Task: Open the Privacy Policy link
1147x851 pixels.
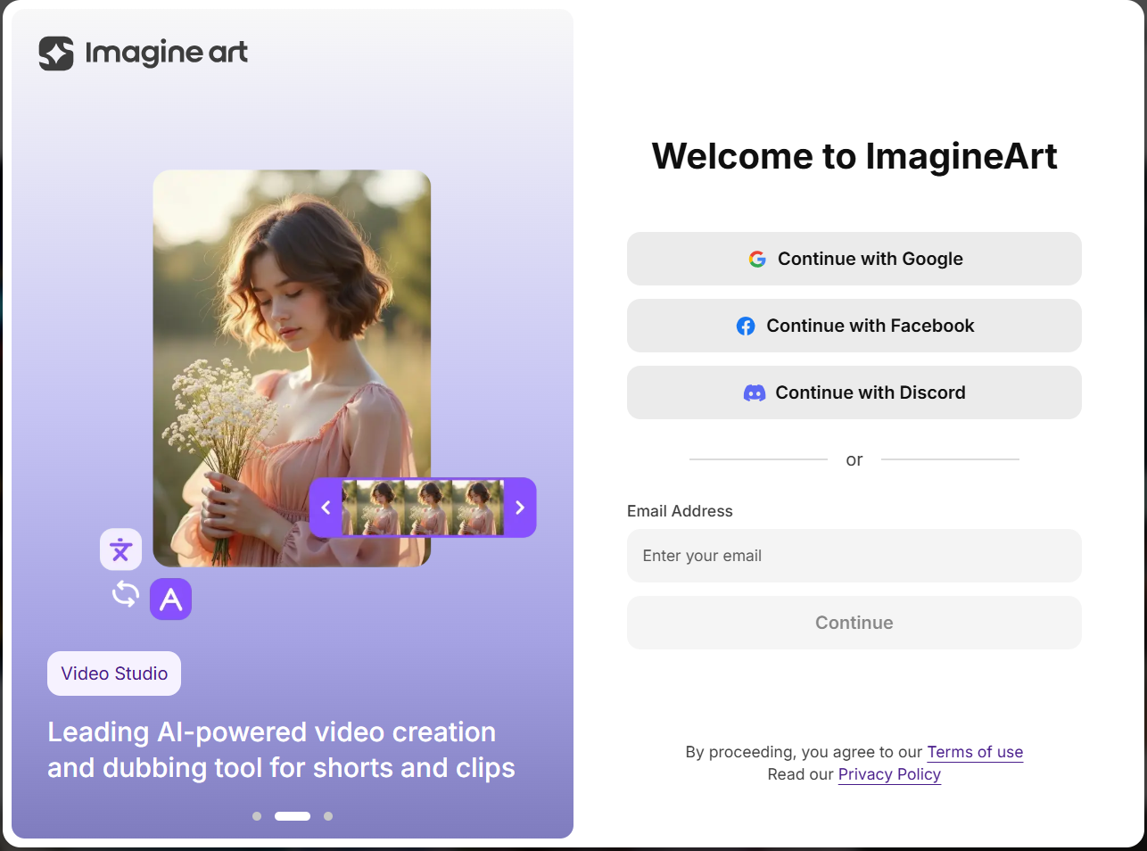Action: pyautogui.click(x=889, y=774)
